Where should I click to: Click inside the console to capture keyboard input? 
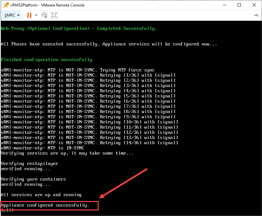(130, 114)
